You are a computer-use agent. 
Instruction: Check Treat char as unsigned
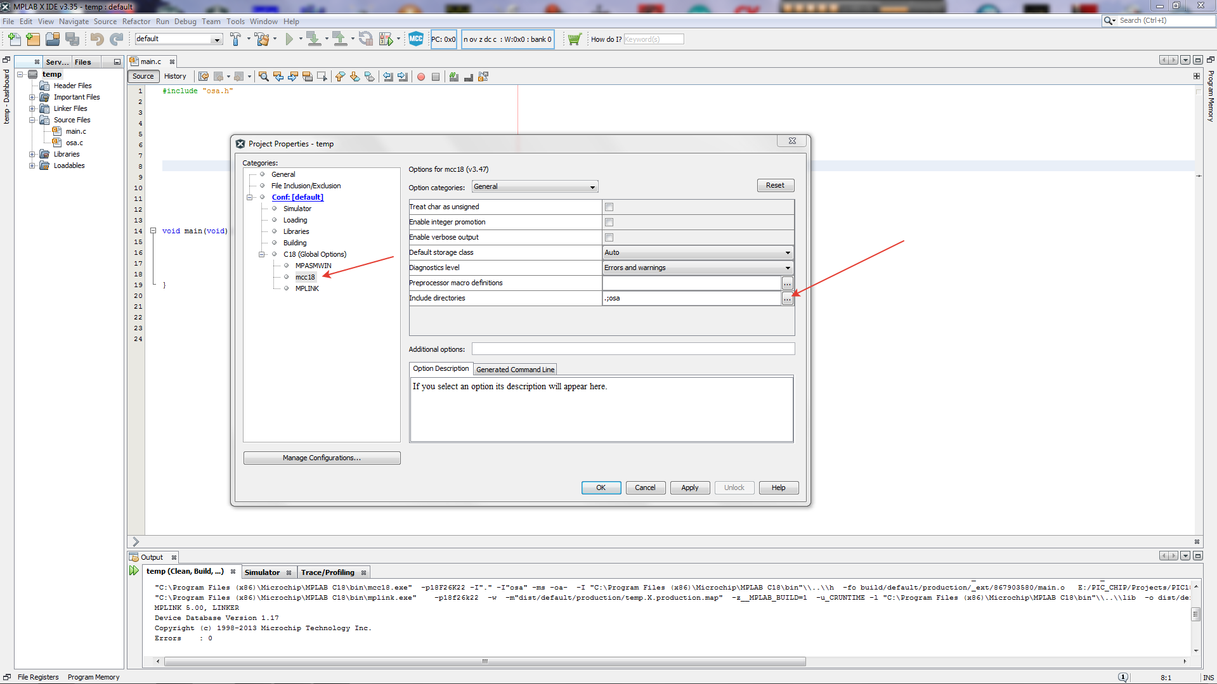point(609,207)
